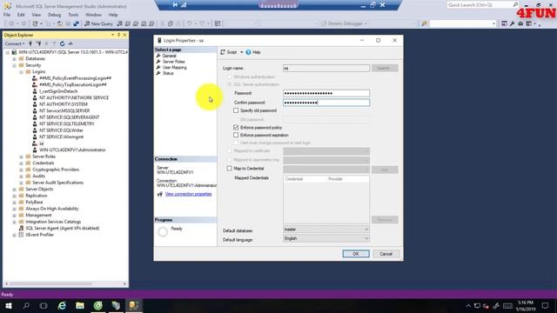The image size is (557, 313).
Task: Click the SSMS icon in the taskbar
Action: click(x=133, y=305)
